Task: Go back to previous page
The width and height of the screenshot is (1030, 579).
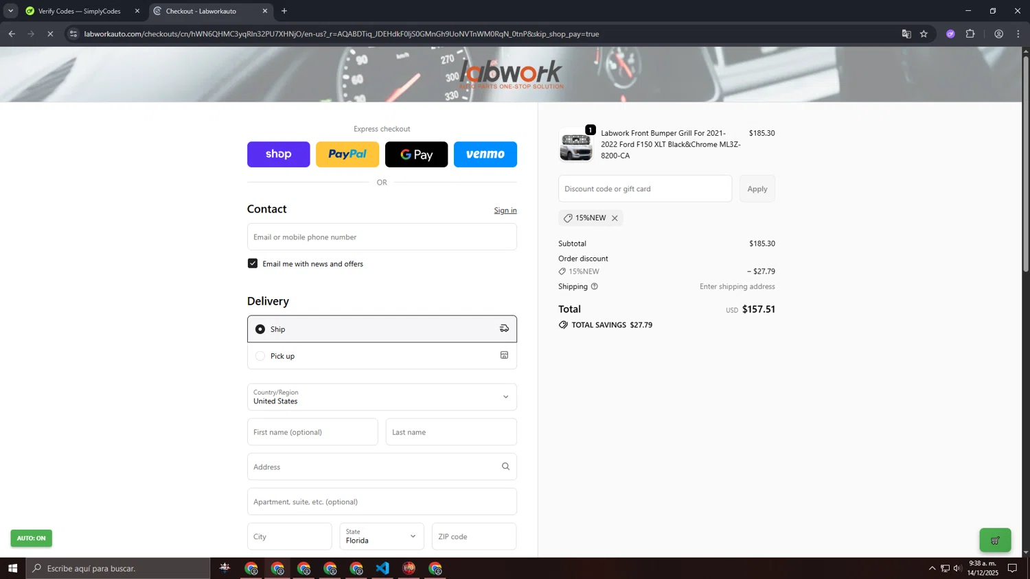Action: coord(12,34)
